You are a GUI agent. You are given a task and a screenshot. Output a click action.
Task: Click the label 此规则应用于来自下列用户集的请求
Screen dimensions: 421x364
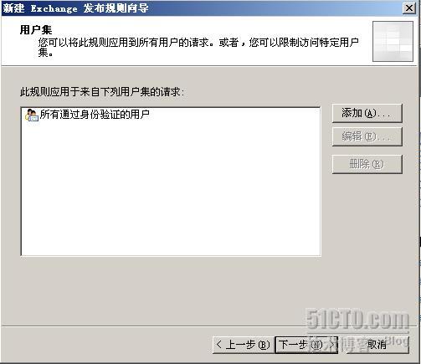[102, 92]
